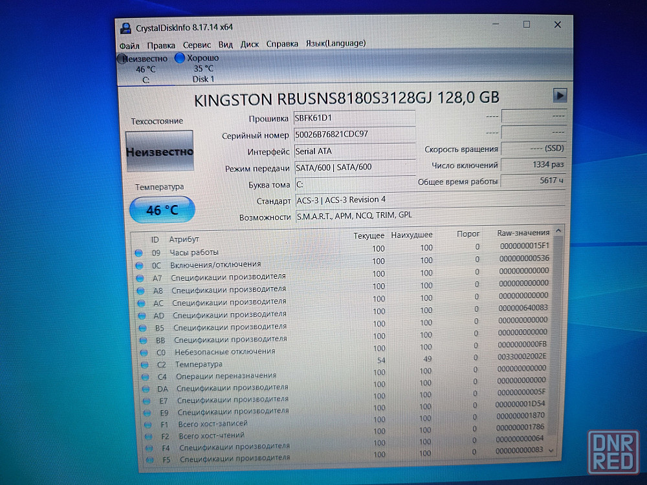
Task: Click the Возможности field listing S.M.A.R.T., APM
Action: tap(431, 215)
